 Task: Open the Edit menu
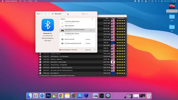click(x=20, y=1)
